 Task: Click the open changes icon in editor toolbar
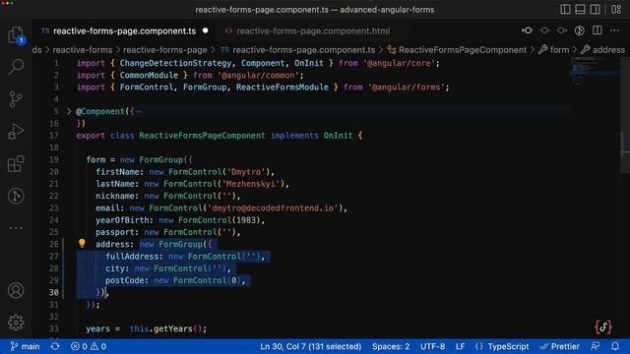point(527,30)
